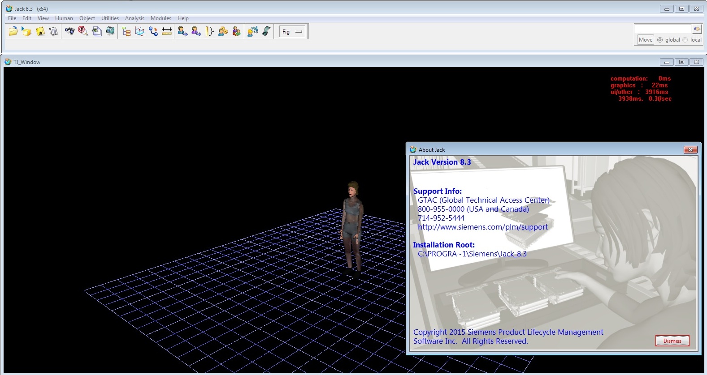The width and height of the screenshot is (707, 375).
Task: Click the 'Support Info:' label
Action: point(438,191)
